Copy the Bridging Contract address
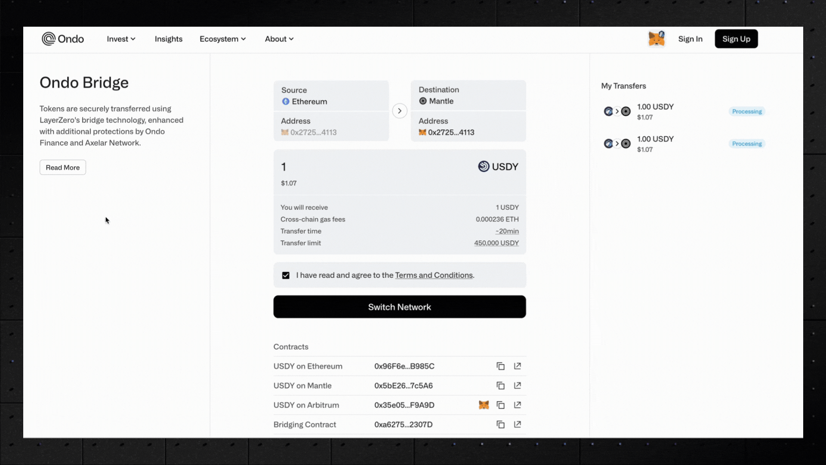 [500, 425]
